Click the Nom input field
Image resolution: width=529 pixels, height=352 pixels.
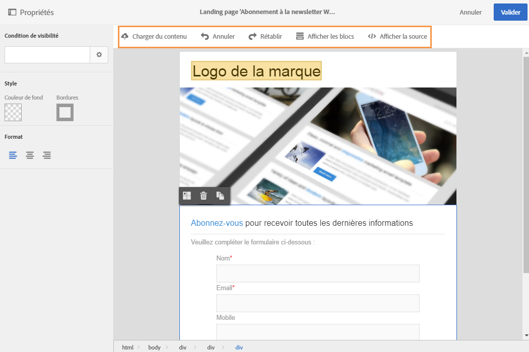[x=318, y=274]
